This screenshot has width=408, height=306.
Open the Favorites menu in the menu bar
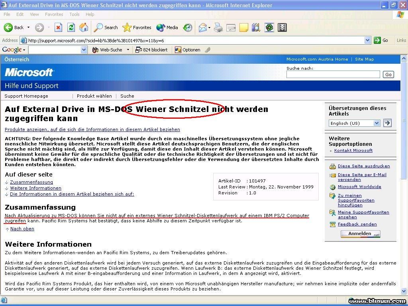coord(54,14)
